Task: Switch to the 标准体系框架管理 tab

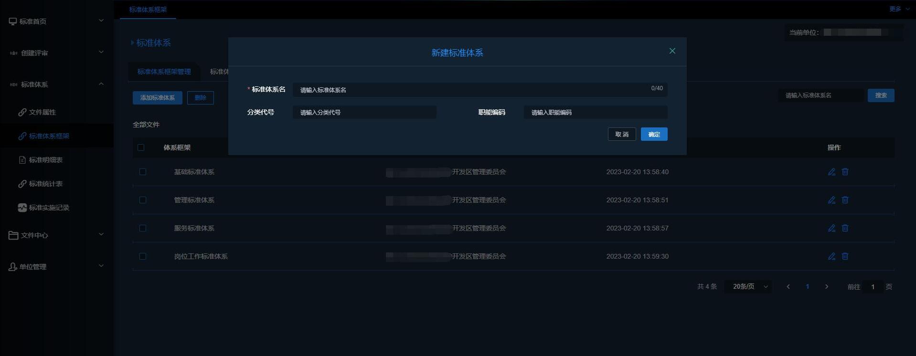Action: [164, 72]
